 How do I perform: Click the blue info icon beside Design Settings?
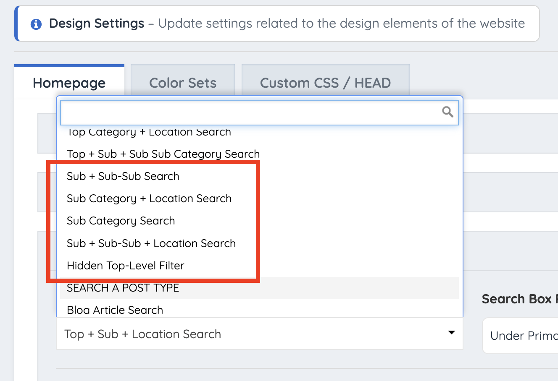coord(36,24)
